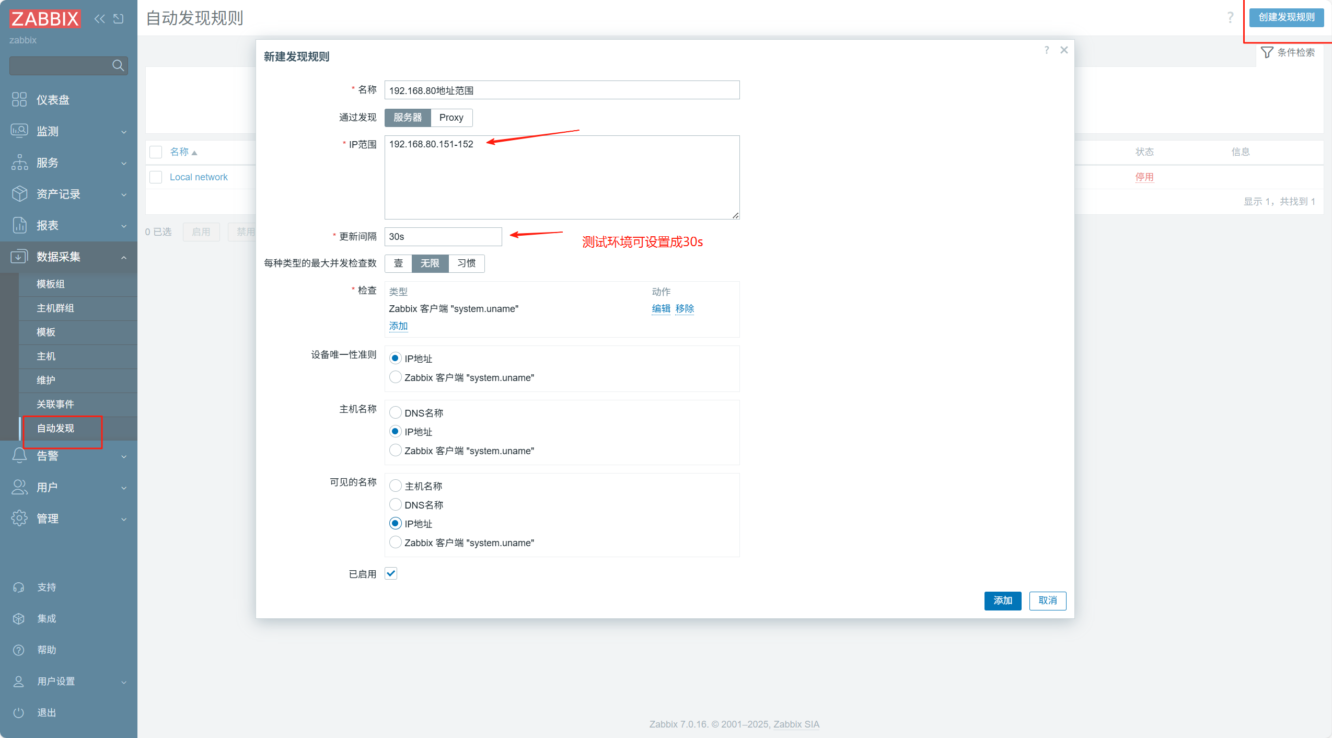Click the sidebar hide/kiosk icon
Screen dimensions: 1332x738
pos(119,19)
